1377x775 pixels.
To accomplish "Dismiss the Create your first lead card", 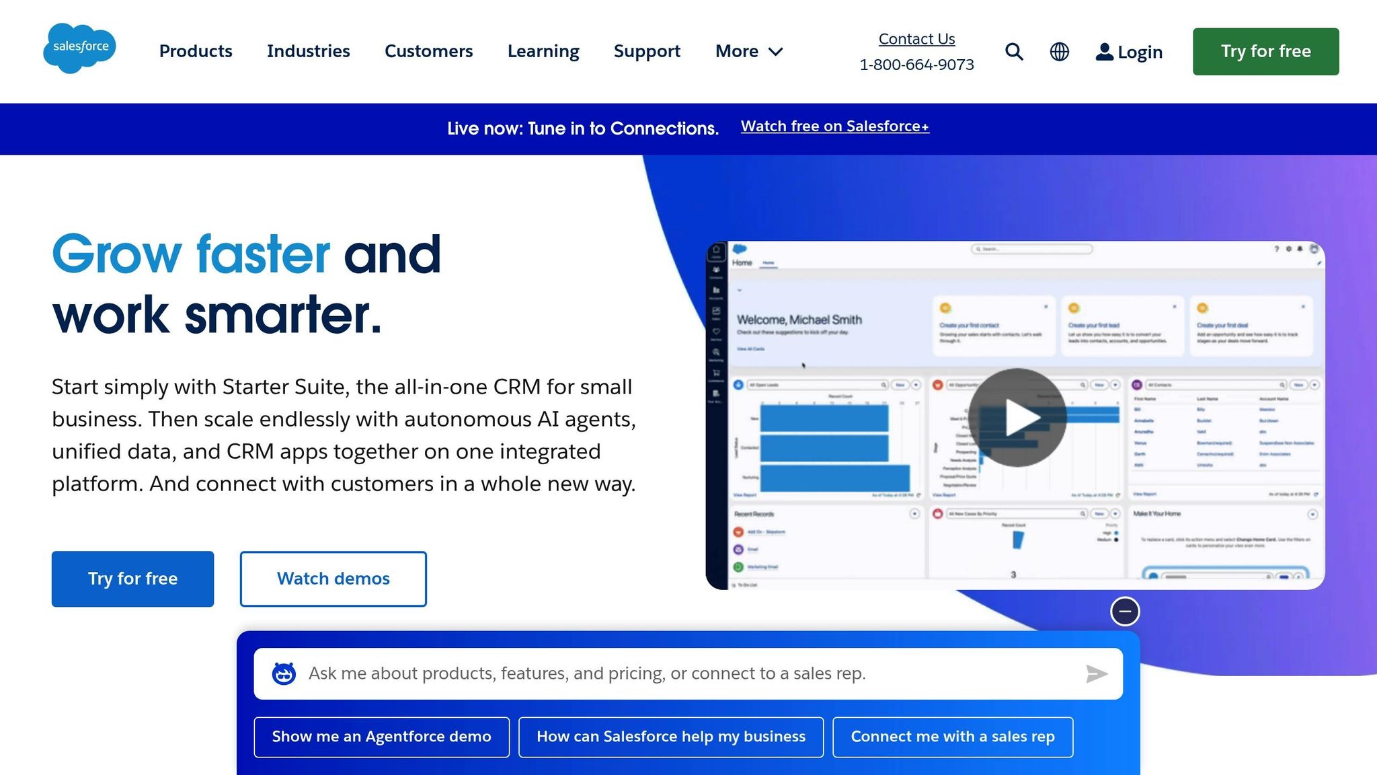I will click(x=1175, y=307).
